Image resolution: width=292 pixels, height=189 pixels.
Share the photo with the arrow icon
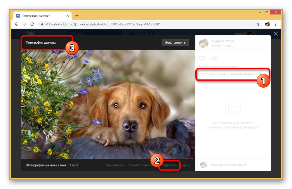(x=214, y=58)
